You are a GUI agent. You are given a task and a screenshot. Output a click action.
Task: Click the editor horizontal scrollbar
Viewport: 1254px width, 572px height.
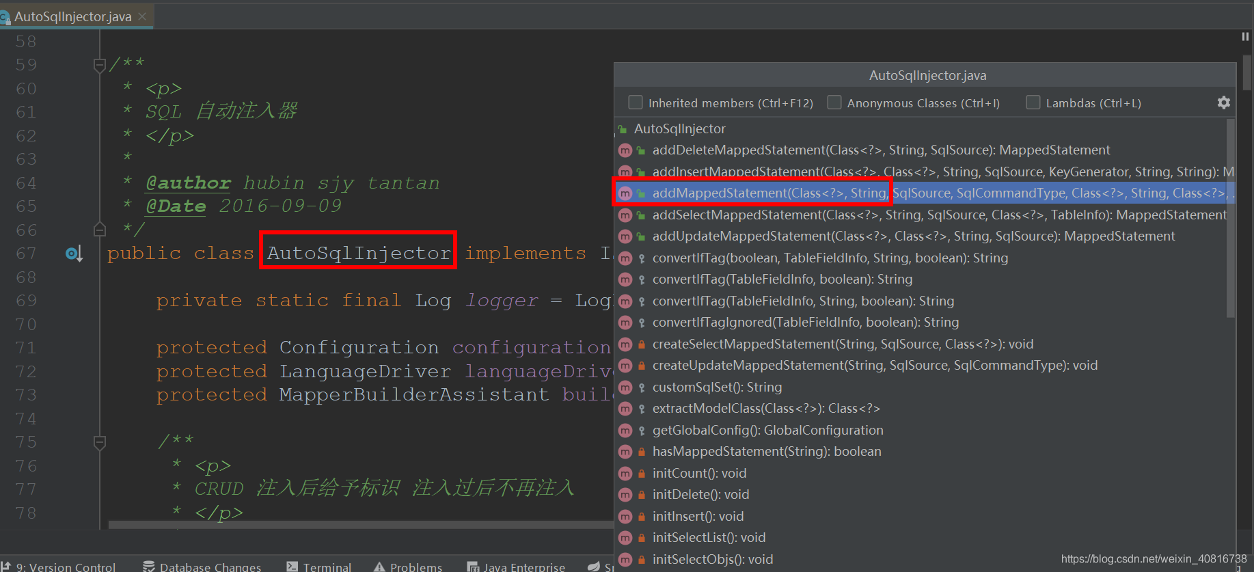coord(361,525)
